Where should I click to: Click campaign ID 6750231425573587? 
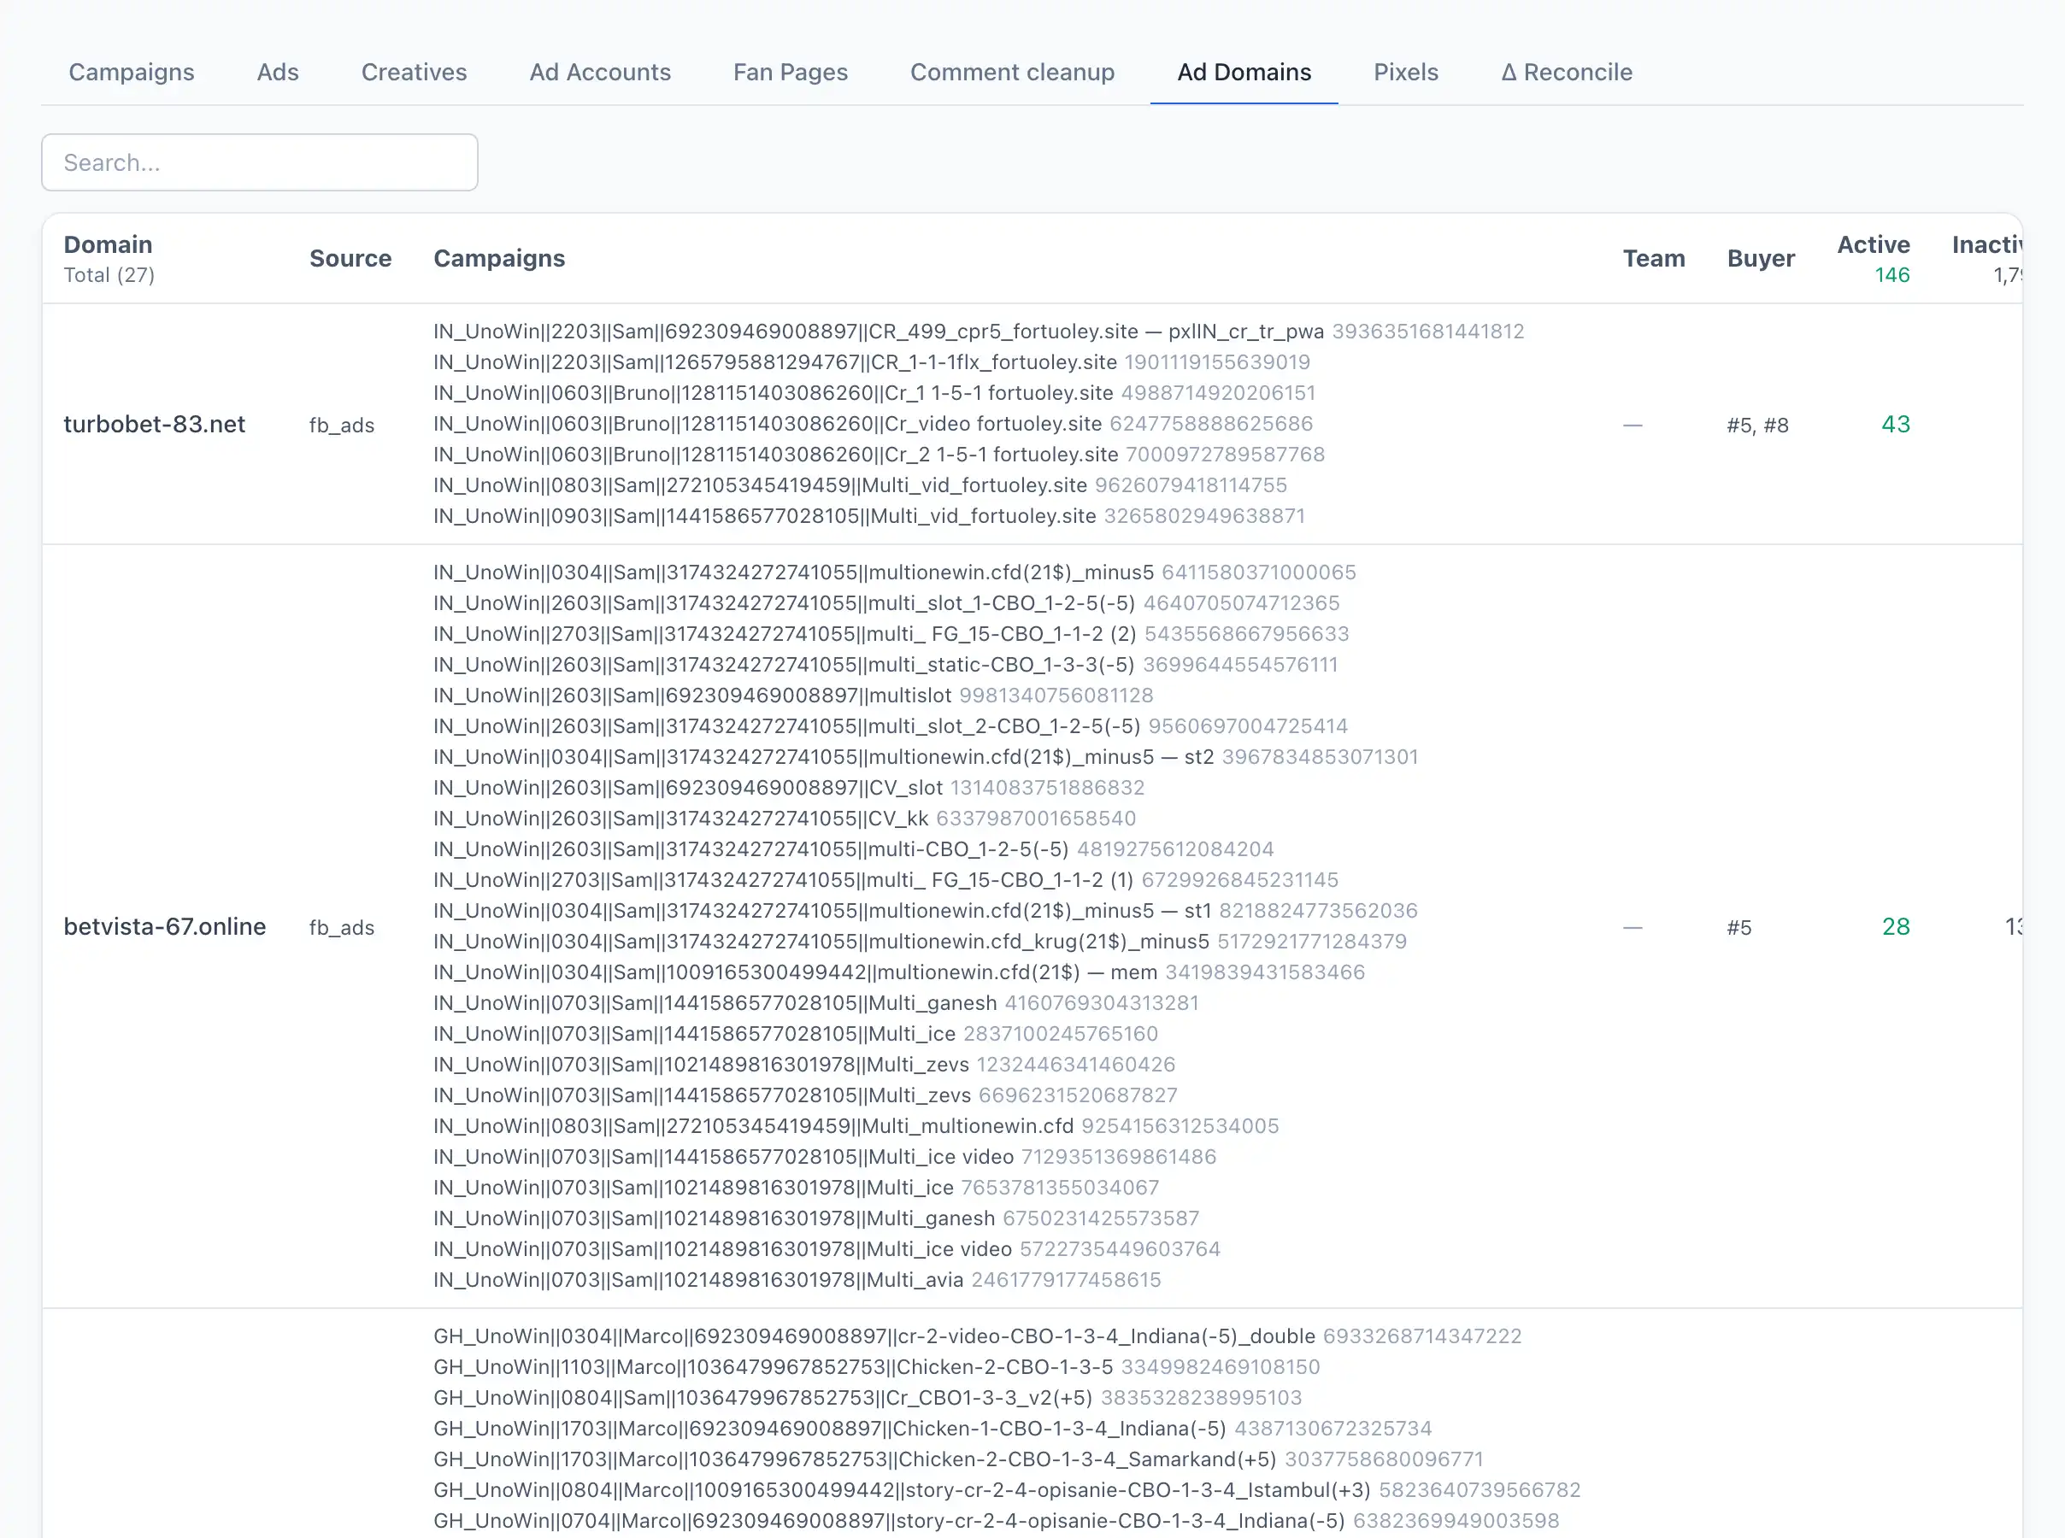coord(1101,1218)
